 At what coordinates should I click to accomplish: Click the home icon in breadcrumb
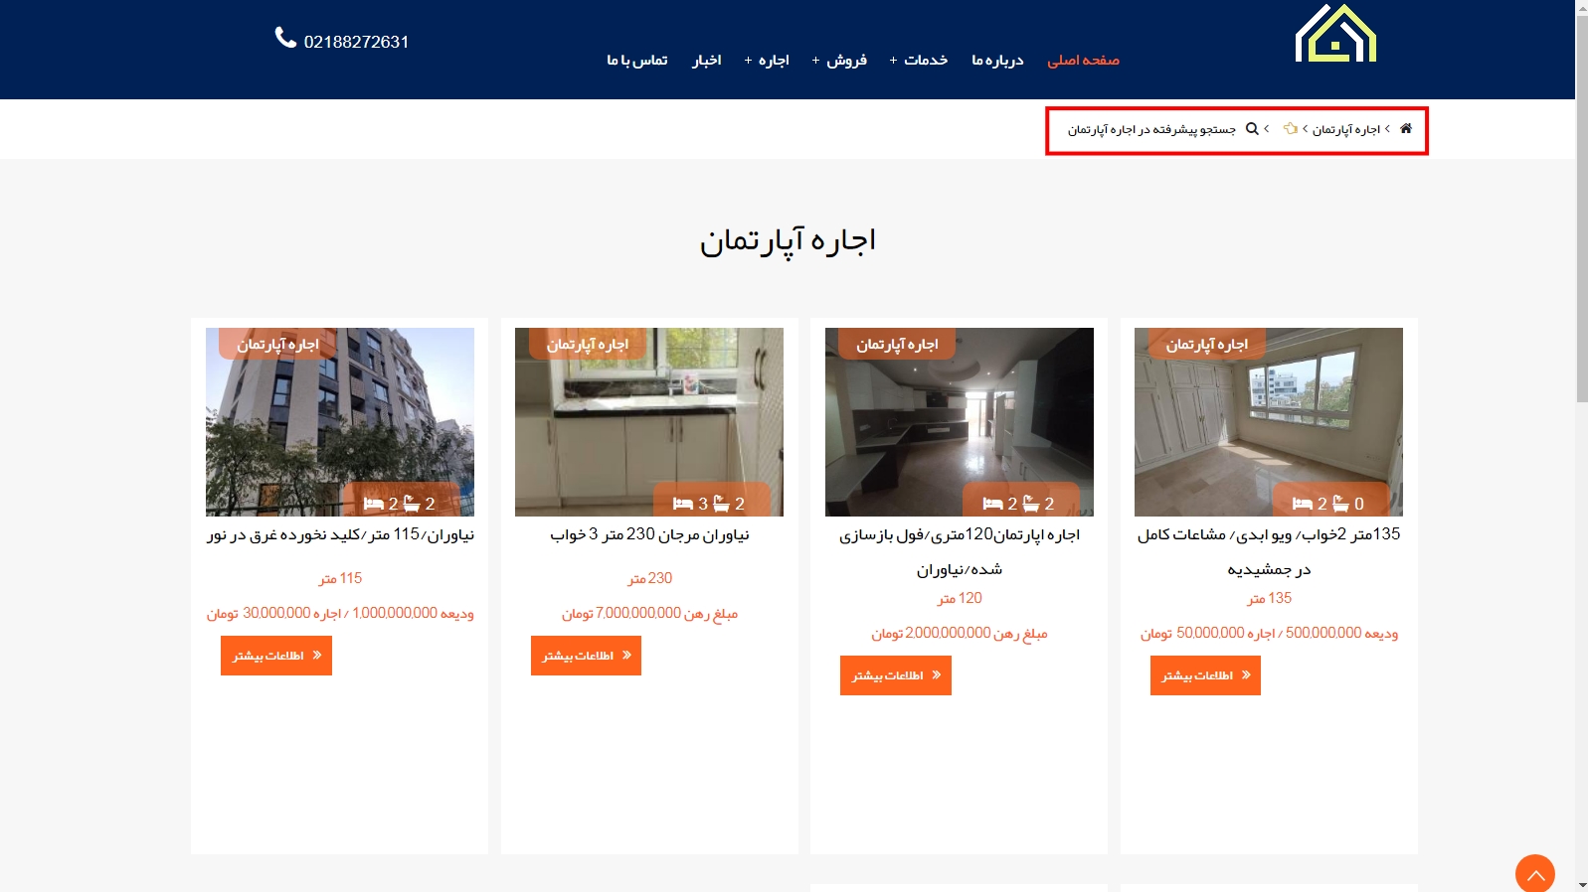click(x=1406, y=128)
